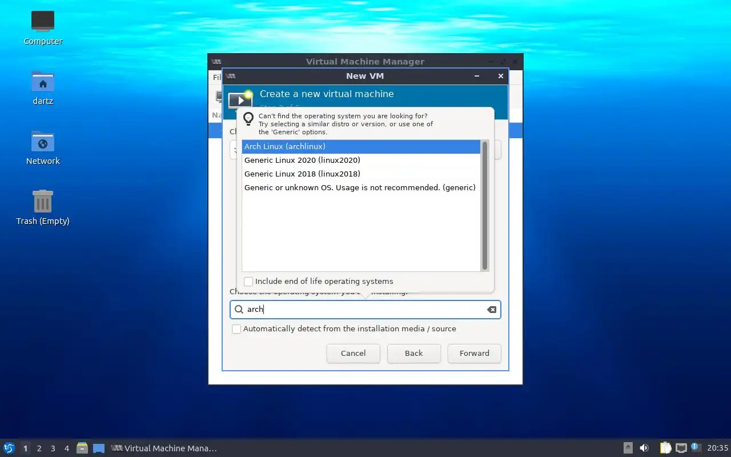Open the dartz home folder icon
The image size is (731, 457).
pos(43,87)
